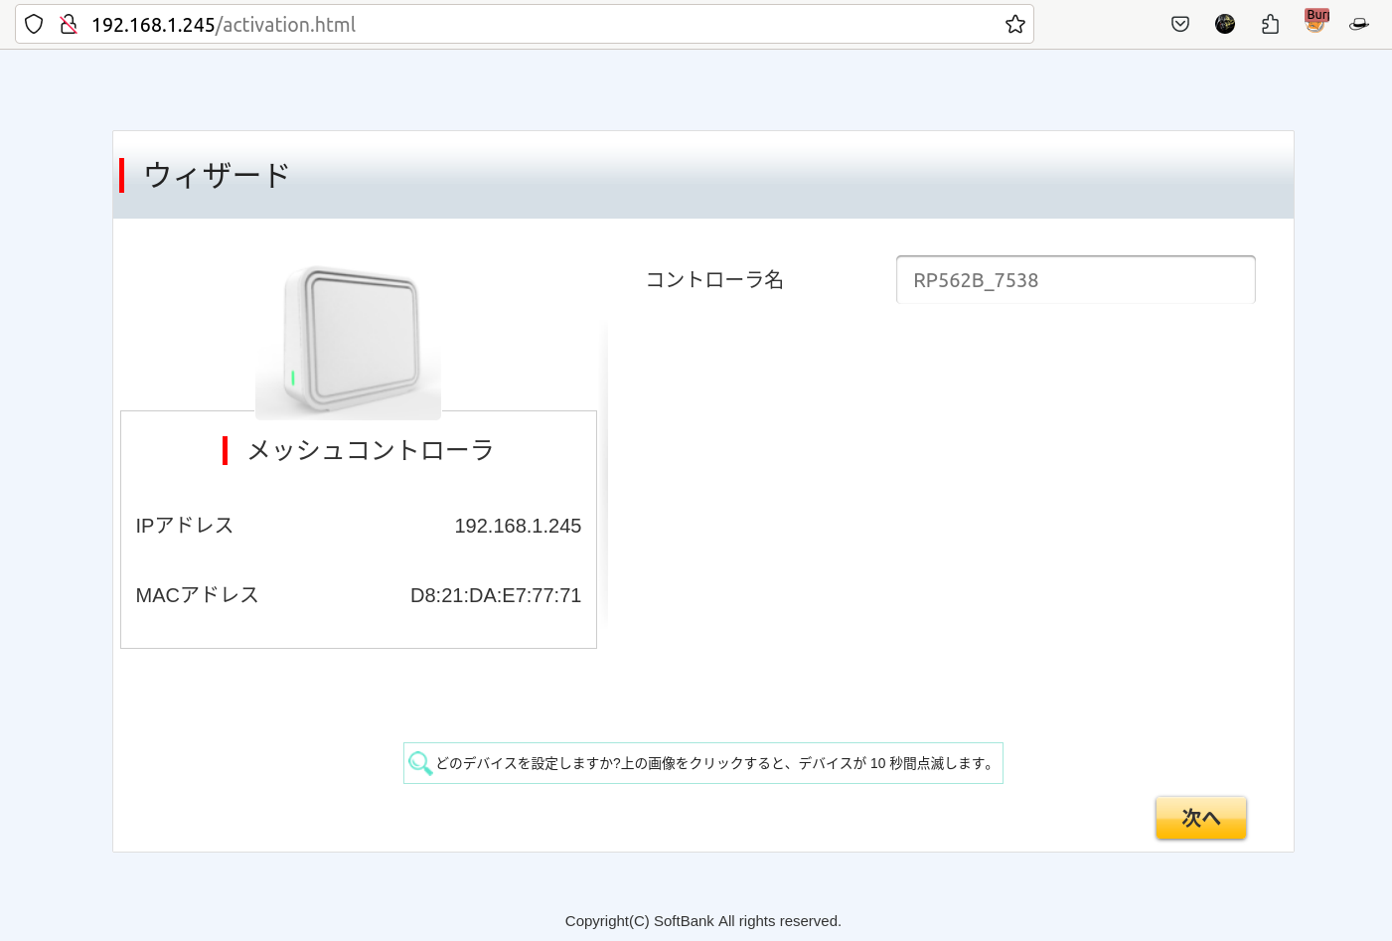Click the コントローラ名 label
The height and width of the screenshot is (941, 1392).
(x=714, y=280)
